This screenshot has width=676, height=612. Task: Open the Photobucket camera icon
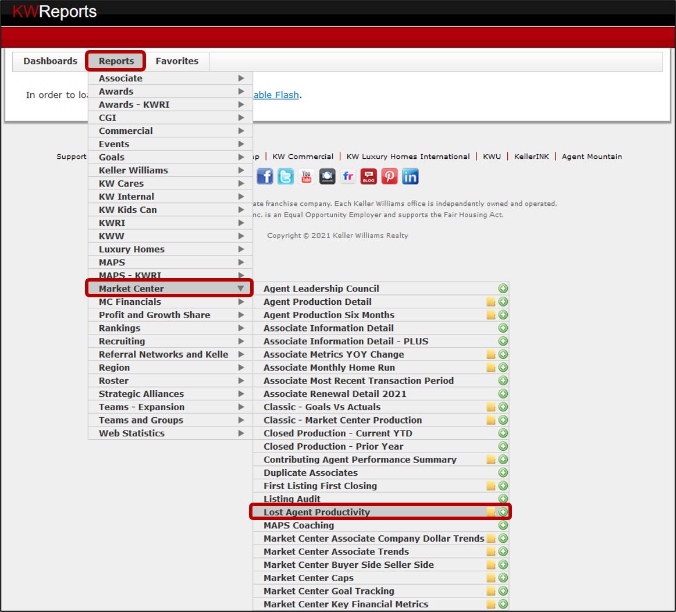pyautogui.click(x=327, y=177)
